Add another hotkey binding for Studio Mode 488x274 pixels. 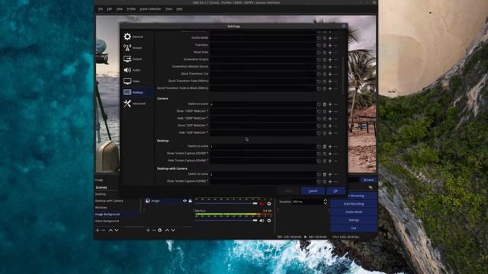pyautogui.click(x=330, y=38)
